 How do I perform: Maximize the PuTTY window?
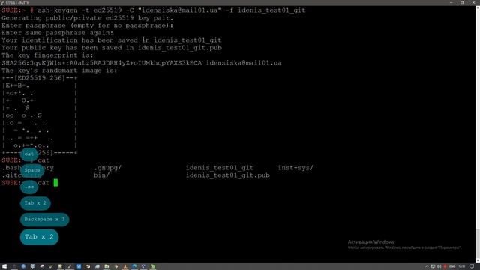click(x=462, y=2)
